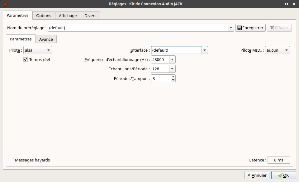Image resolution: width=299 pixels, height=182 pixels.
Task: Open the Pilote MIDI aucun dropdown
Action: coord(278,50)
